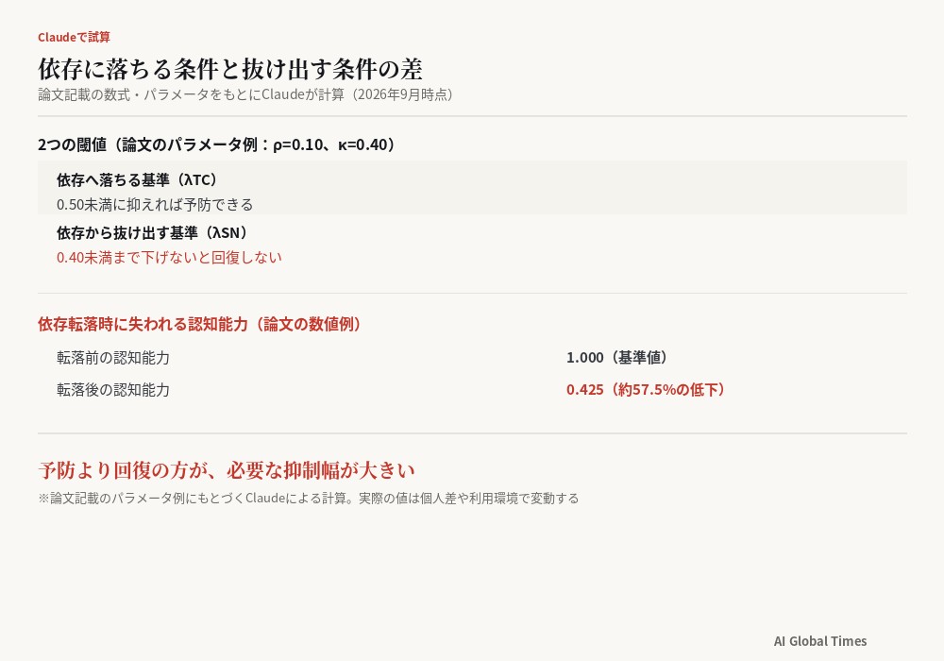Click the conclusion '予防より回復の方が、必要な抑制幅が大きい'

pos(227,470)
